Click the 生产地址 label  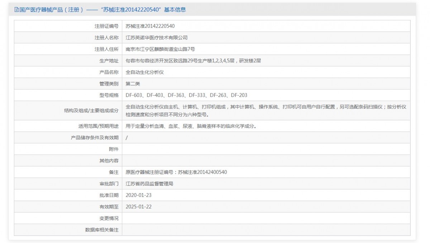click(x=109, y=61)
